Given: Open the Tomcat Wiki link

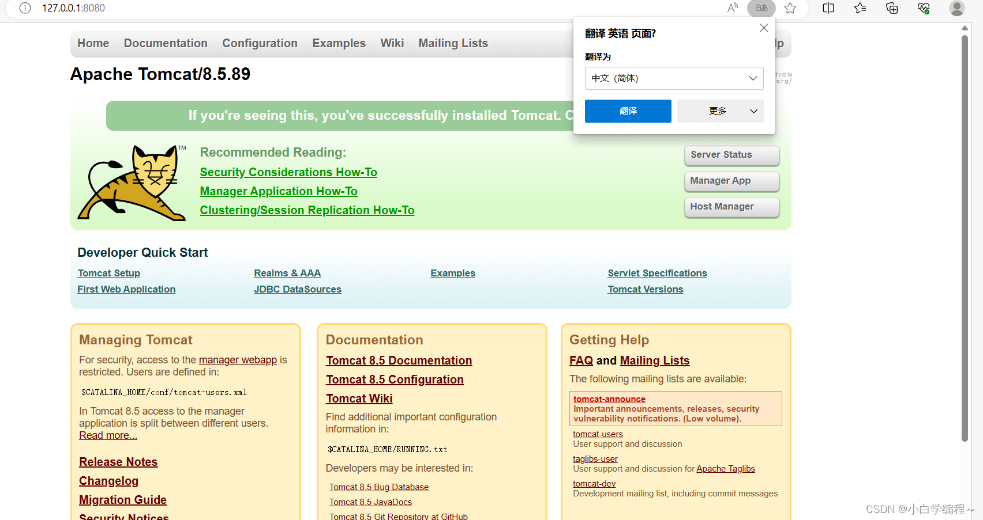Looking at the screenshot, I should (359, 398).
